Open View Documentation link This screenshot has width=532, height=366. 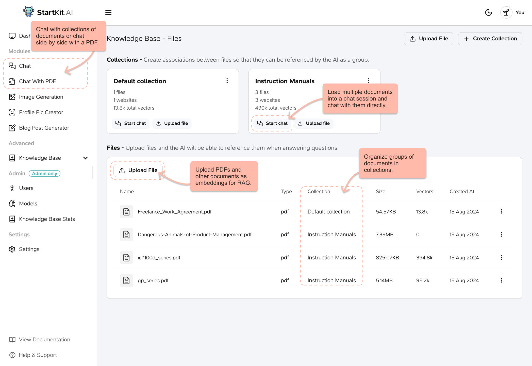point(44,340)
